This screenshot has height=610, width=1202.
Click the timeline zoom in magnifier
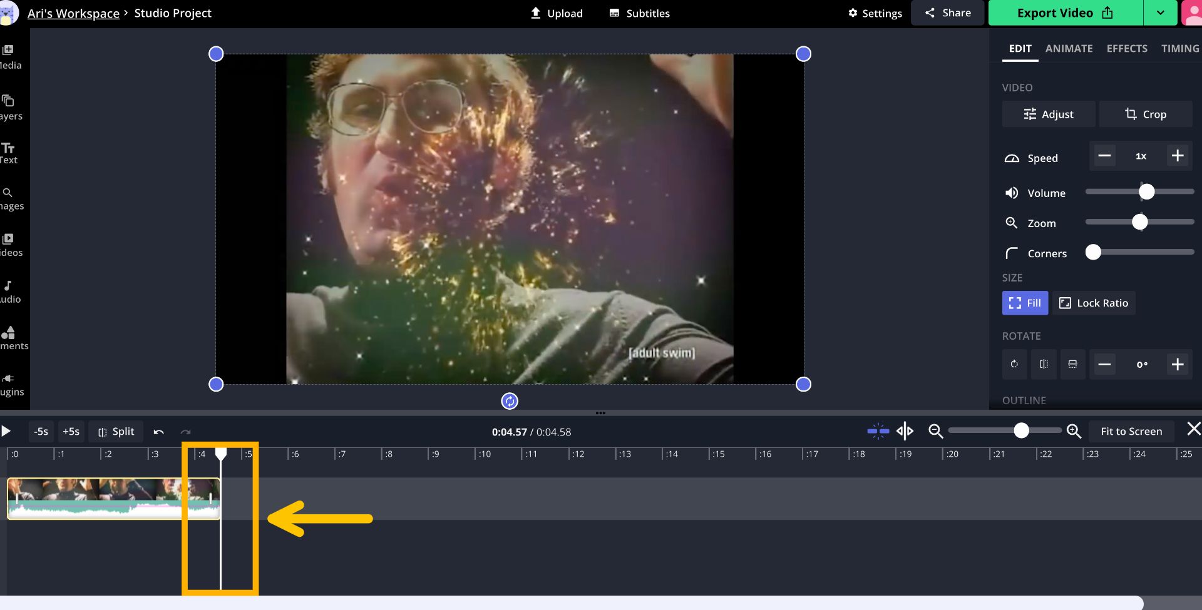pos(1074,431)
